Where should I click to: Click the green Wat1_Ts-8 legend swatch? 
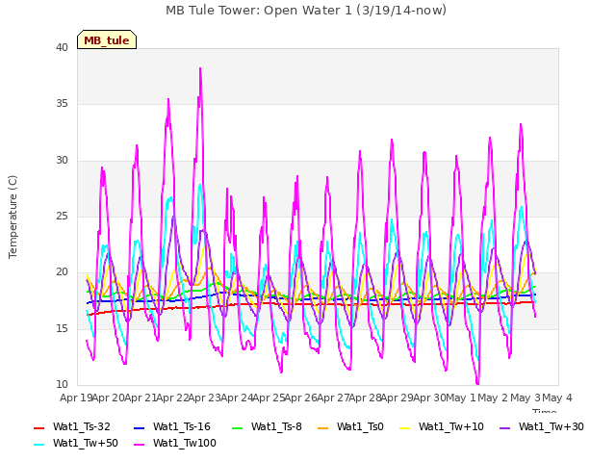[238, 427]
